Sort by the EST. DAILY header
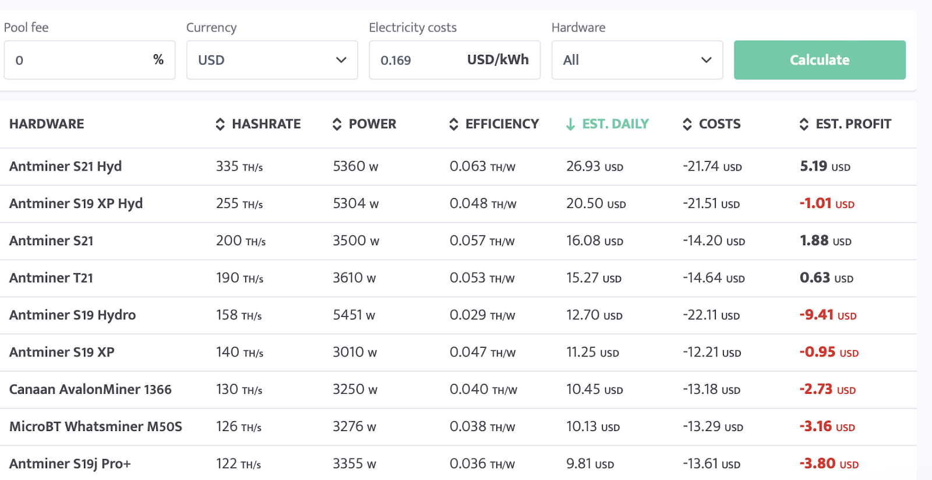The image size is (932, 480). tap(615, 124)
